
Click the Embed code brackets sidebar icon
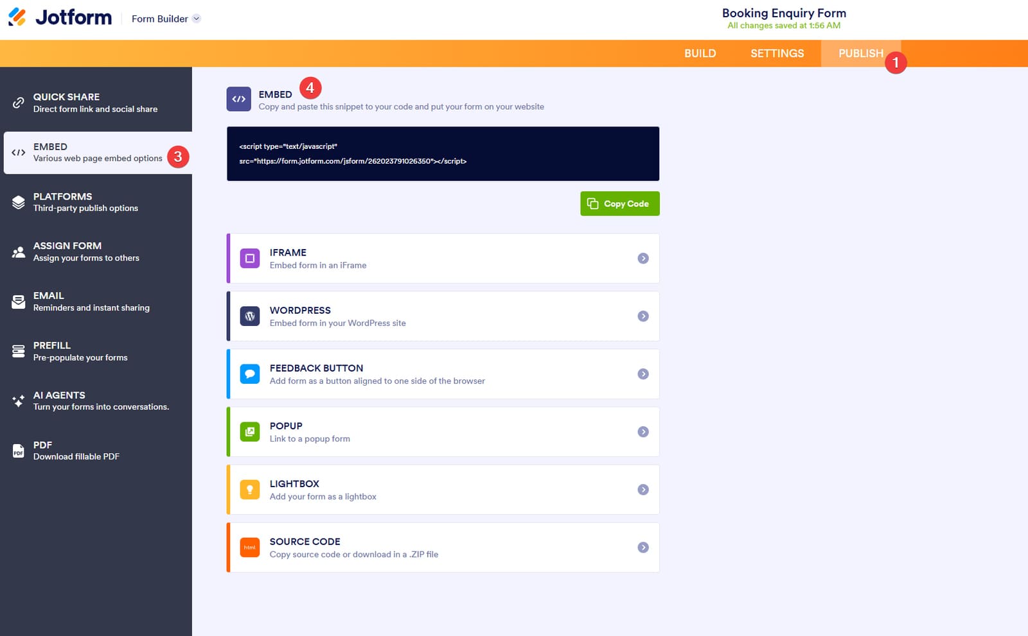[x=19, y=153]
